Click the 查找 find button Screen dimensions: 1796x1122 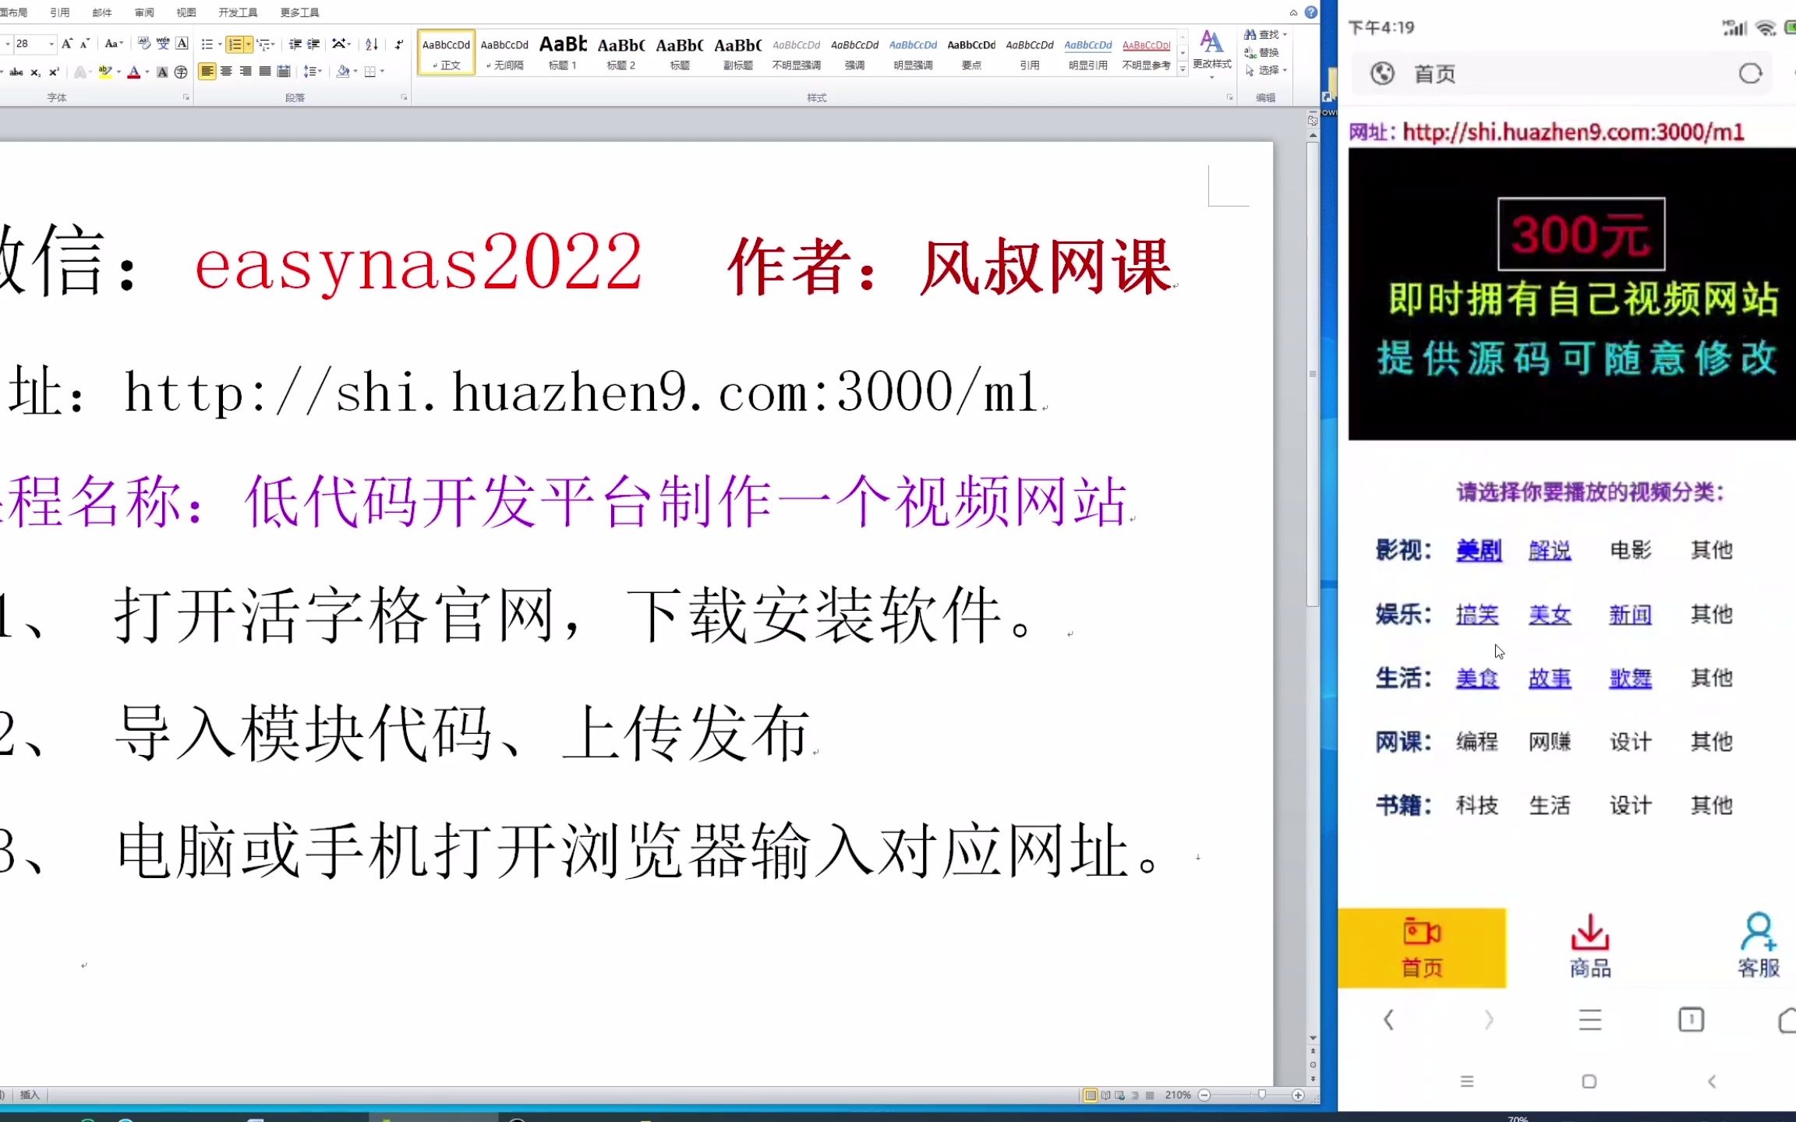(1265, 34)
